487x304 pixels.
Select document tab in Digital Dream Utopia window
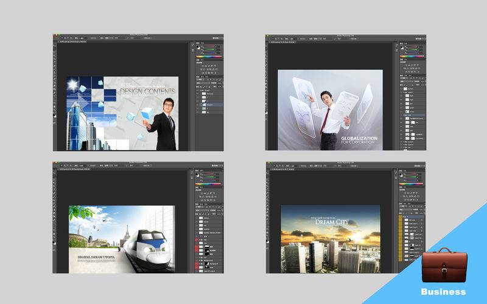[x=74, y=169]
